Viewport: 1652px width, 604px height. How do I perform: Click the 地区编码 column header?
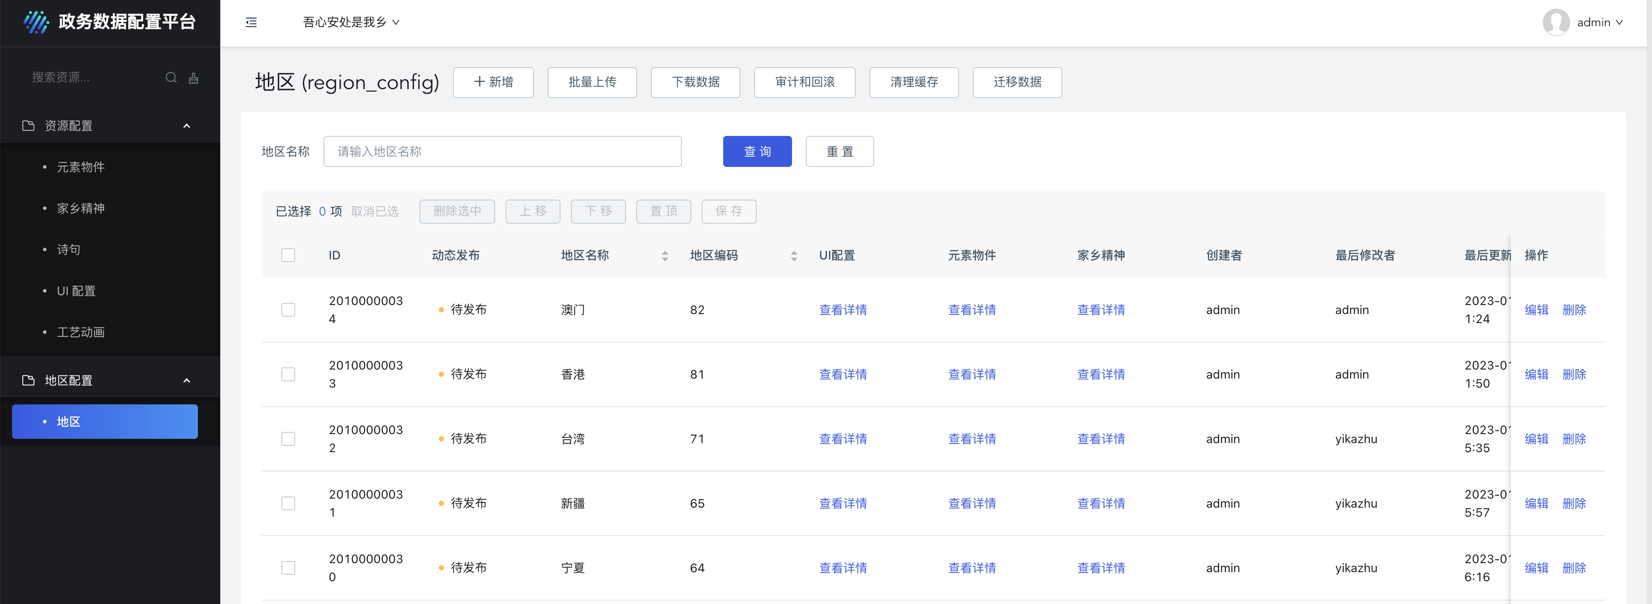tap(714, 255)
